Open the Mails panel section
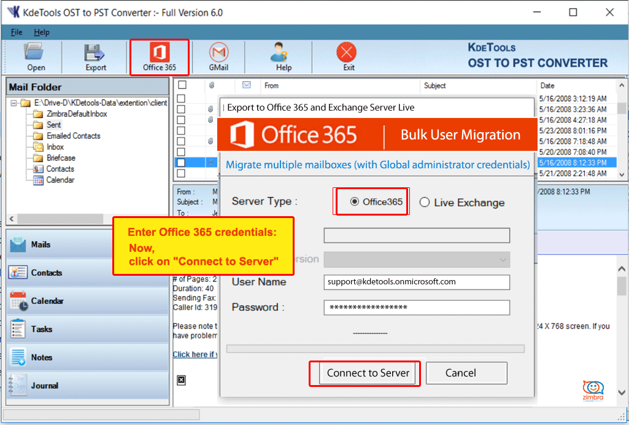The height and width of the screenshot is (425, 629). (x=88, y=244)
